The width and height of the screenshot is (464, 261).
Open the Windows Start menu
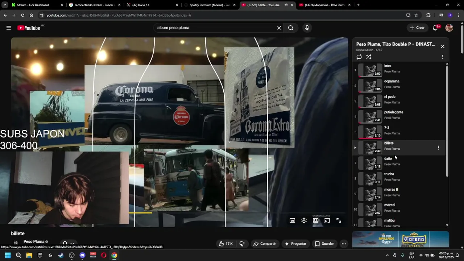pyautogui.click(x=8, y=255)
